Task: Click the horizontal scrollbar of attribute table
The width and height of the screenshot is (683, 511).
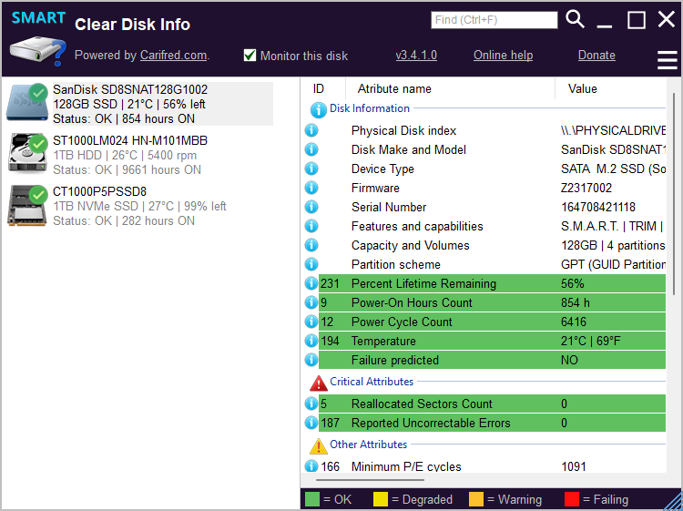Action: point(370,480)
